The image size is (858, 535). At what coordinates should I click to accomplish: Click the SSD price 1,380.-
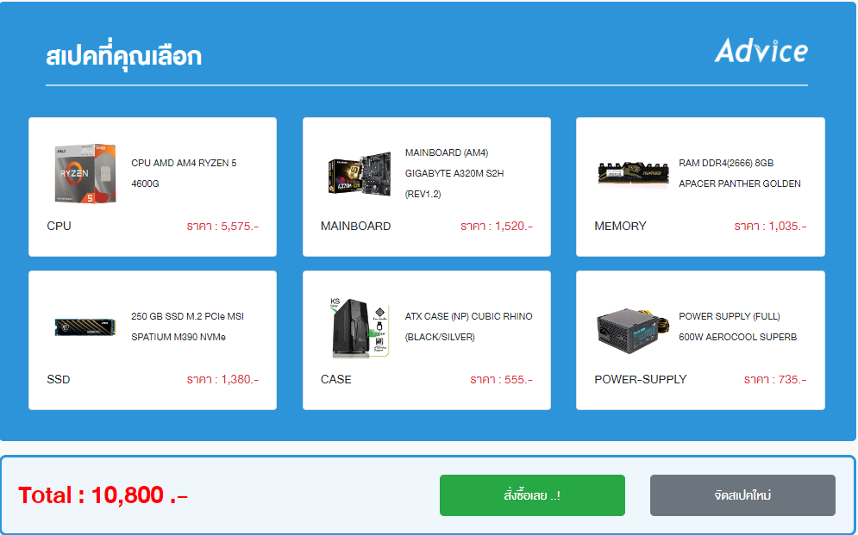point(222,379)
